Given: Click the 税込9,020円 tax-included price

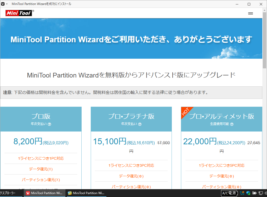Looking at the screenshot, I should click(x=56, y=143).
